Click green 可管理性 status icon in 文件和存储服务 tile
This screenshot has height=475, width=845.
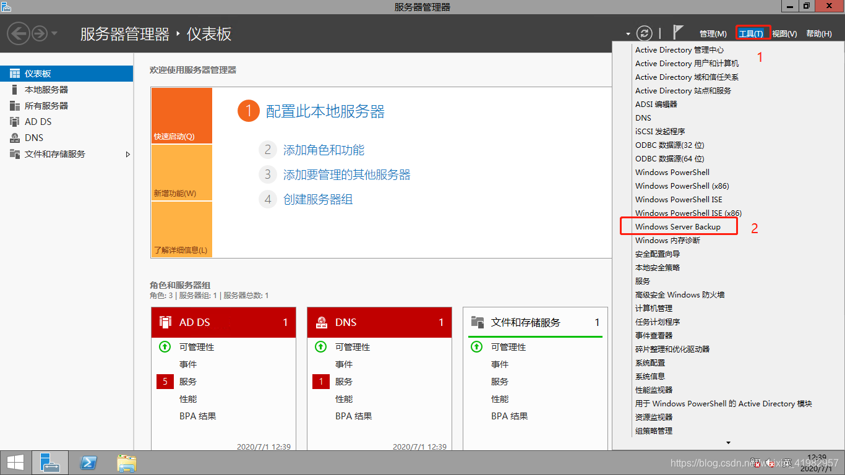pyautogui.click(x=477, y=347)
